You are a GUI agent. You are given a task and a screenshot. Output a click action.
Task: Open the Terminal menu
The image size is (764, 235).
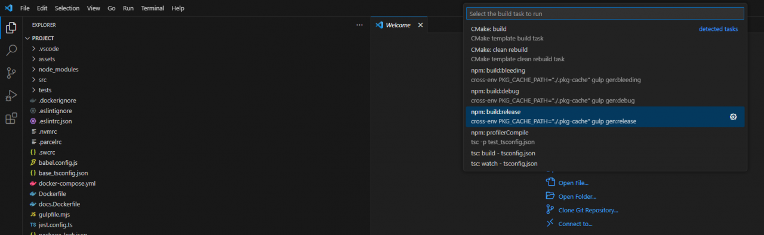(153, 8)
